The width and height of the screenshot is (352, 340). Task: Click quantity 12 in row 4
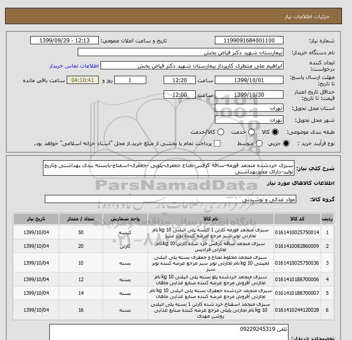(x=81, y=279)
